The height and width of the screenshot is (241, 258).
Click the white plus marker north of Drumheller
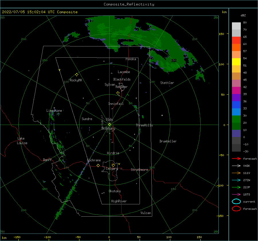(x=162, y=115)
